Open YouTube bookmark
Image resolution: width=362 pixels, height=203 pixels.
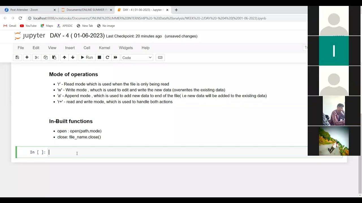pyautogui.click(x=28, y=26)
